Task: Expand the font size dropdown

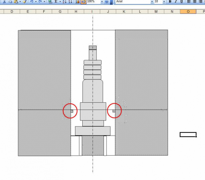Action: (x=164, y=2)
